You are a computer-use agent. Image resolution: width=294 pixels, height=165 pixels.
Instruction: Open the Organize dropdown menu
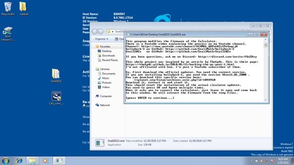[x=102, y=39]
